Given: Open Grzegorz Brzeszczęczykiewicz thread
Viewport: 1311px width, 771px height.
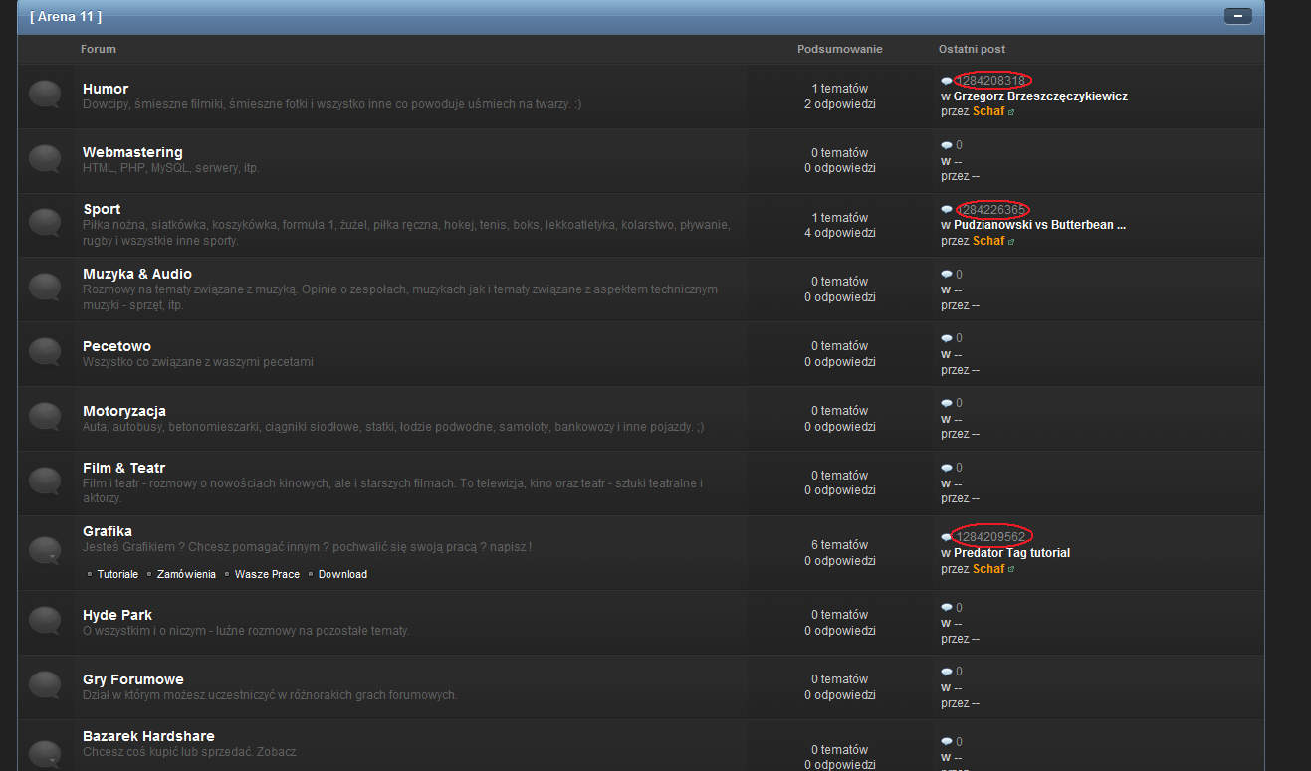Looking at the screenshot, I should pyautogui.click(x=1040, y=96).
